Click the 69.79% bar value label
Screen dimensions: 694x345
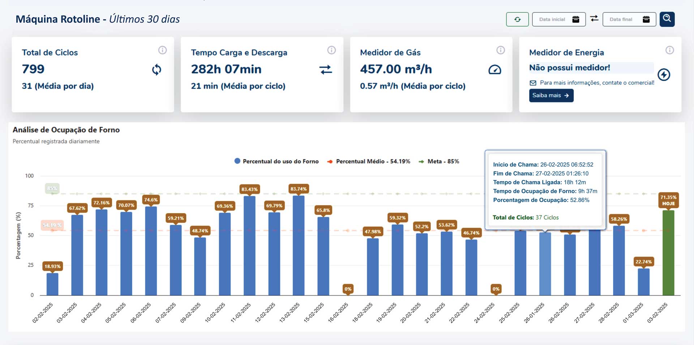(274, 206)
